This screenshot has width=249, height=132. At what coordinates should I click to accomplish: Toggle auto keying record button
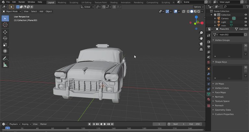(x=89, y=124)
